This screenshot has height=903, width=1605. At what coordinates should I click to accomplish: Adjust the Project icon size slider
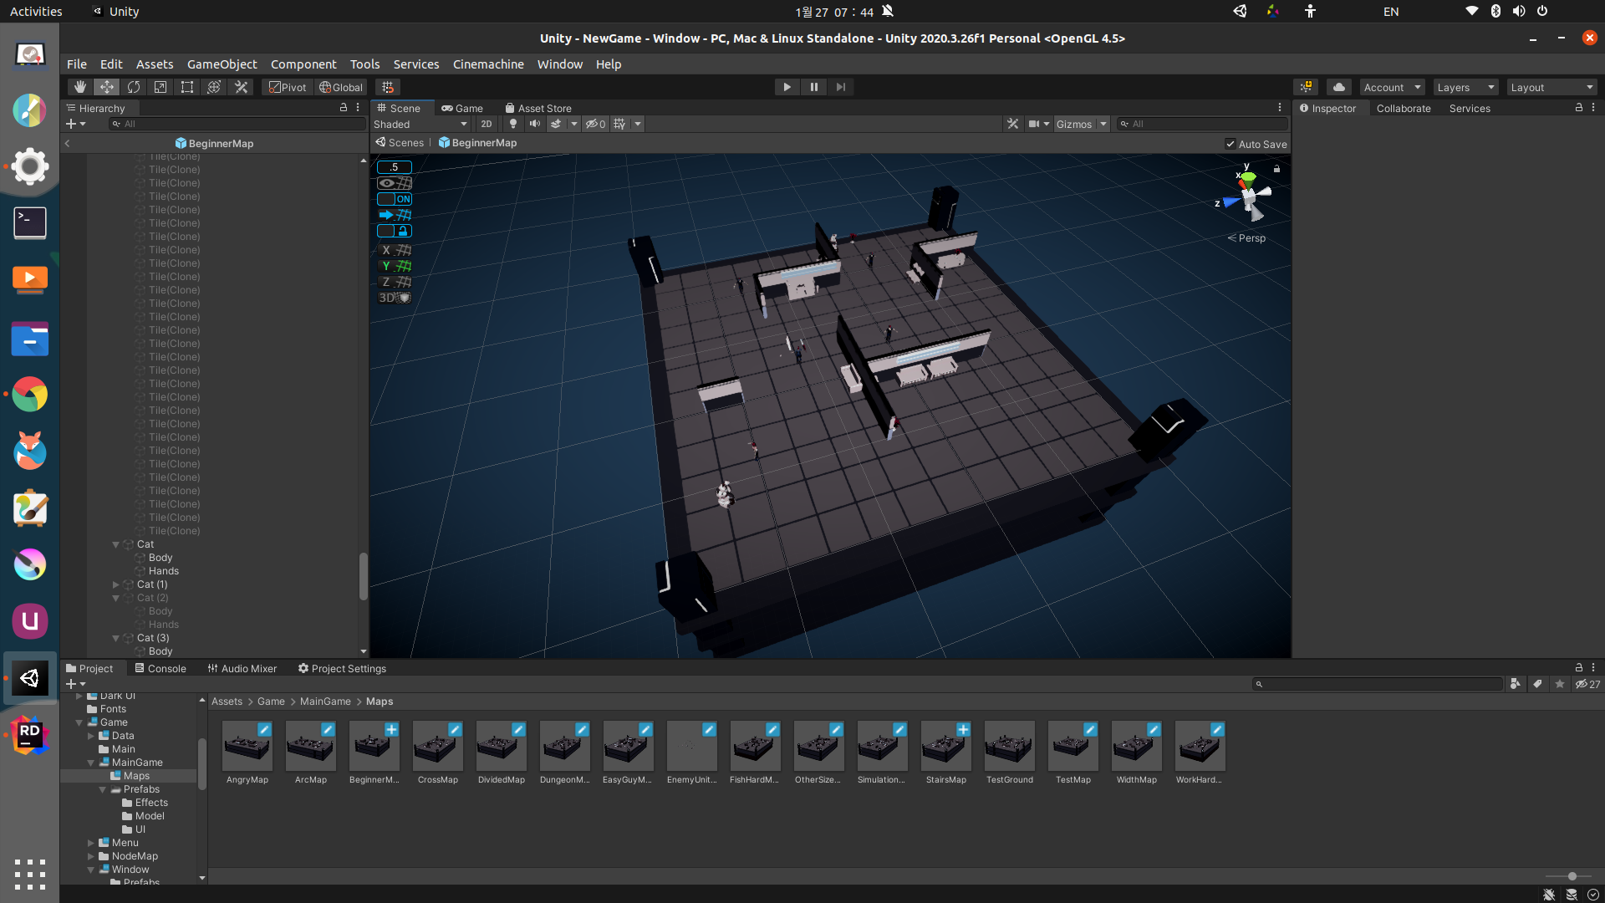click(1572, 876)
